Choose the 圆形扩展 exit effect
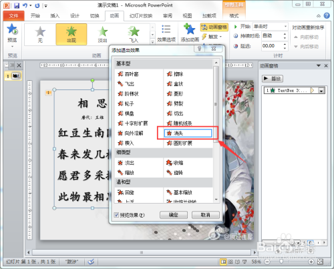The width and height of the screenshot is (334, 269). coord(180,143)
